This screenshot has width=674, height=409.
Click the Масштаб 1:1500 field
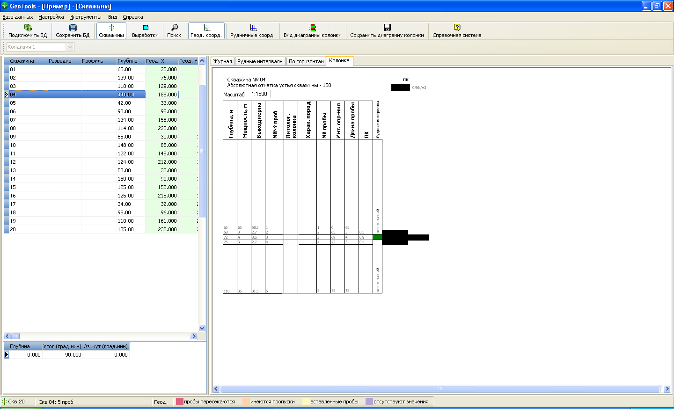tap(259, 94)
